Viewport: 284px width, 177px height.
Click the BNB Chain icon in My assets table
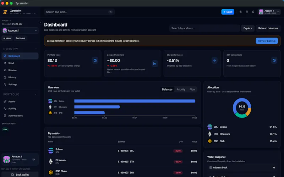(51, 172)
